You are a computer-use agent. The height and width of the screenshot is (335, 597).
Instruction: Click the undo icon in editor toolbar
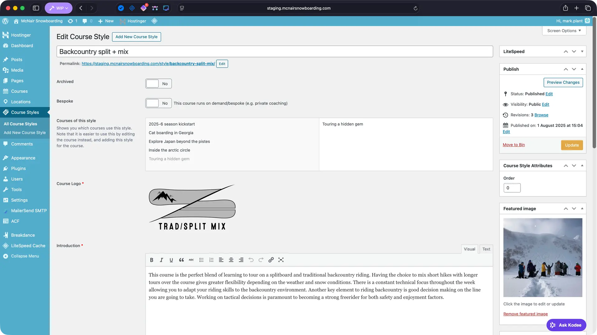[251, 260]
